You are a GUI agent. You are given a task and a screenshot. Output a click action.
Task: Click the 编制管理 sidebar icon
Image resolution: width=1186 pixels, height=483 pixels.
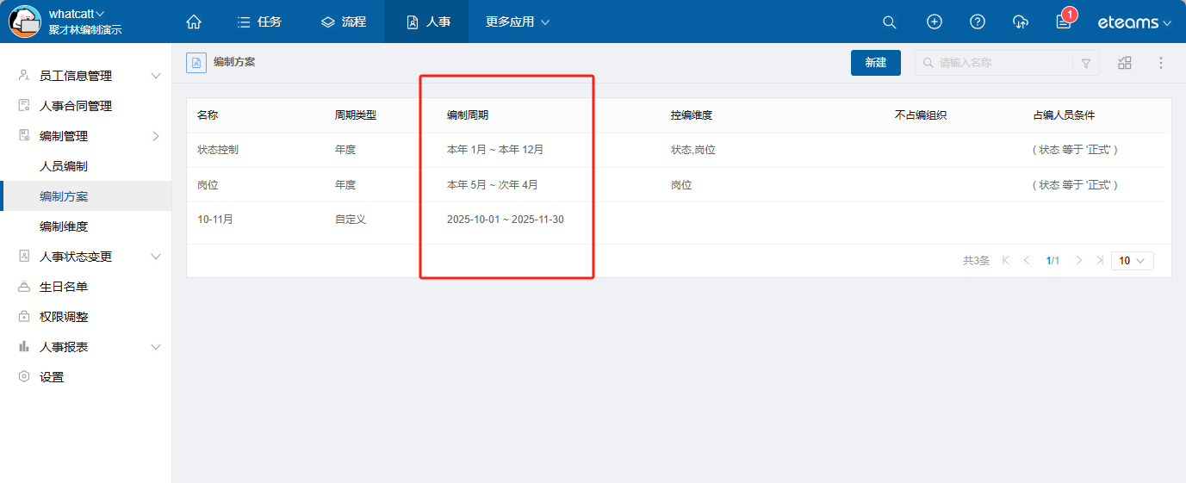[x=24, y=136]
